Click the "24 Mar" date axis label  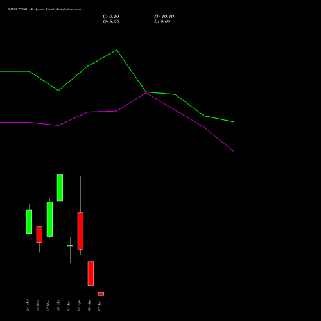pyautogui.click(x=28, y=305)
